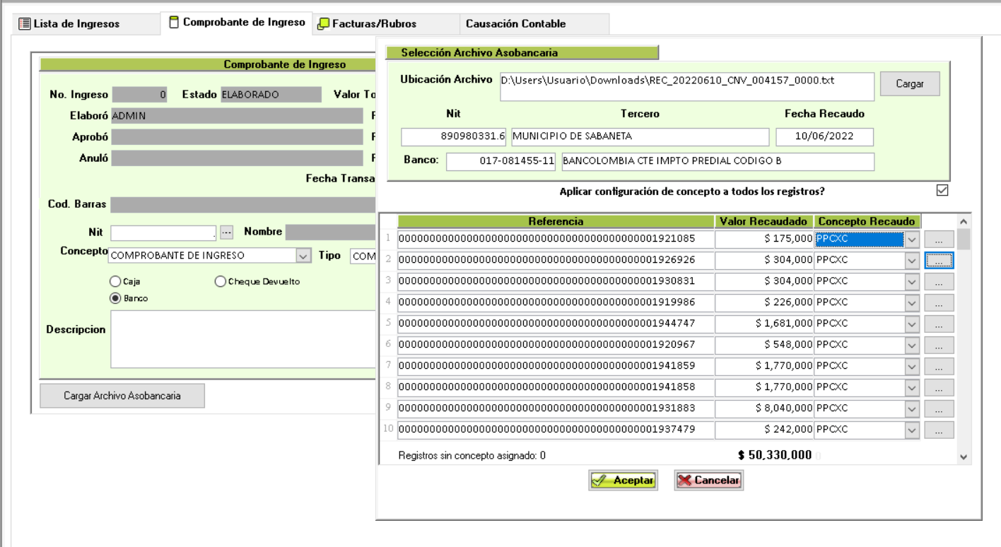Choose the Banco radio button

[114, 298]
